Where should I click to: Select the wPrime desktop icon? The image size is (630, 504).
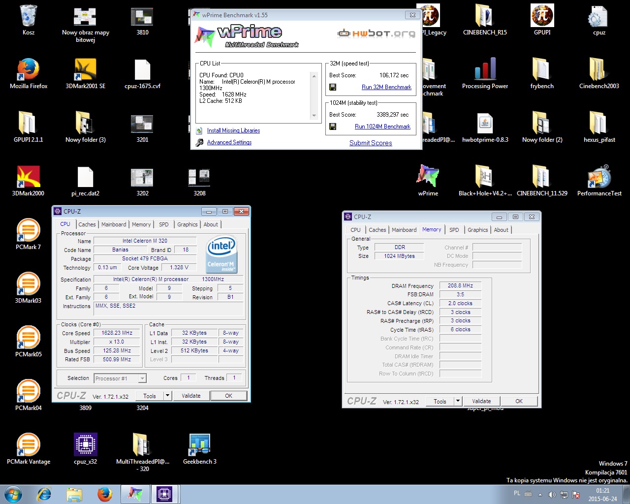[428, 181]
